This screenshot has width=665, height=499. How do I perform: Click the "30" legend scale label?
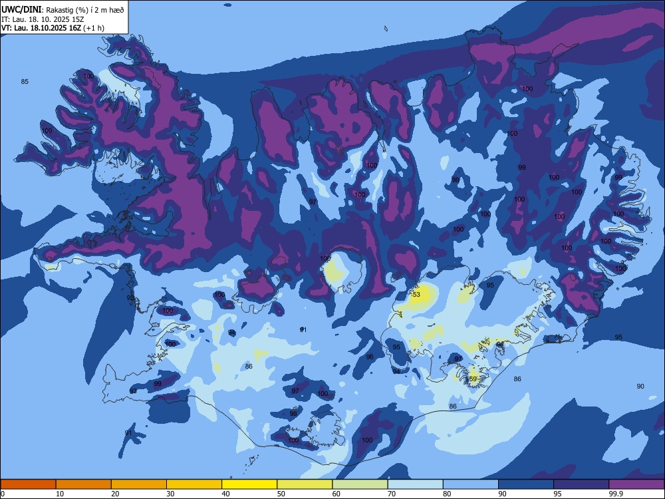(x=170, y=494)
